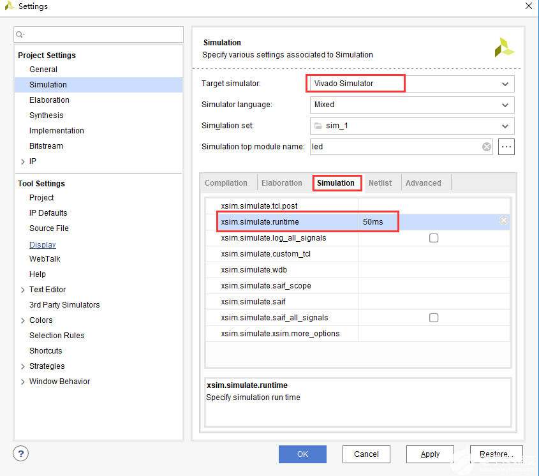Select Synthesis in Project Settings

(47, 115)
